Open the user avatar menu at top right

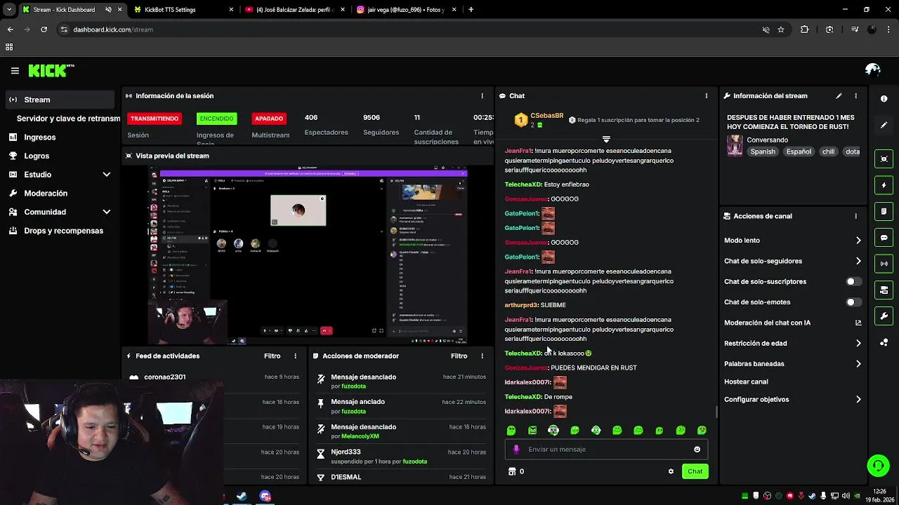(873, 69)
